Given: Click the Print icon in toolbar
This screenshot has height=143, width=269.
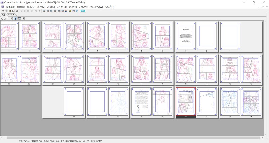Looking at the screenshot, I should pos(44,11).
